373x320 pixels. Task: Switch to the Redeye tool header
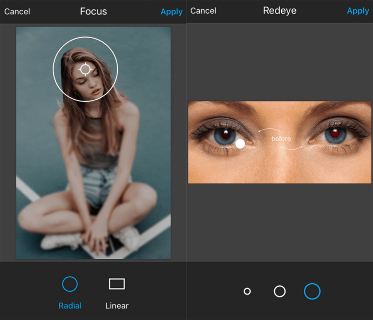click(280, 11)
